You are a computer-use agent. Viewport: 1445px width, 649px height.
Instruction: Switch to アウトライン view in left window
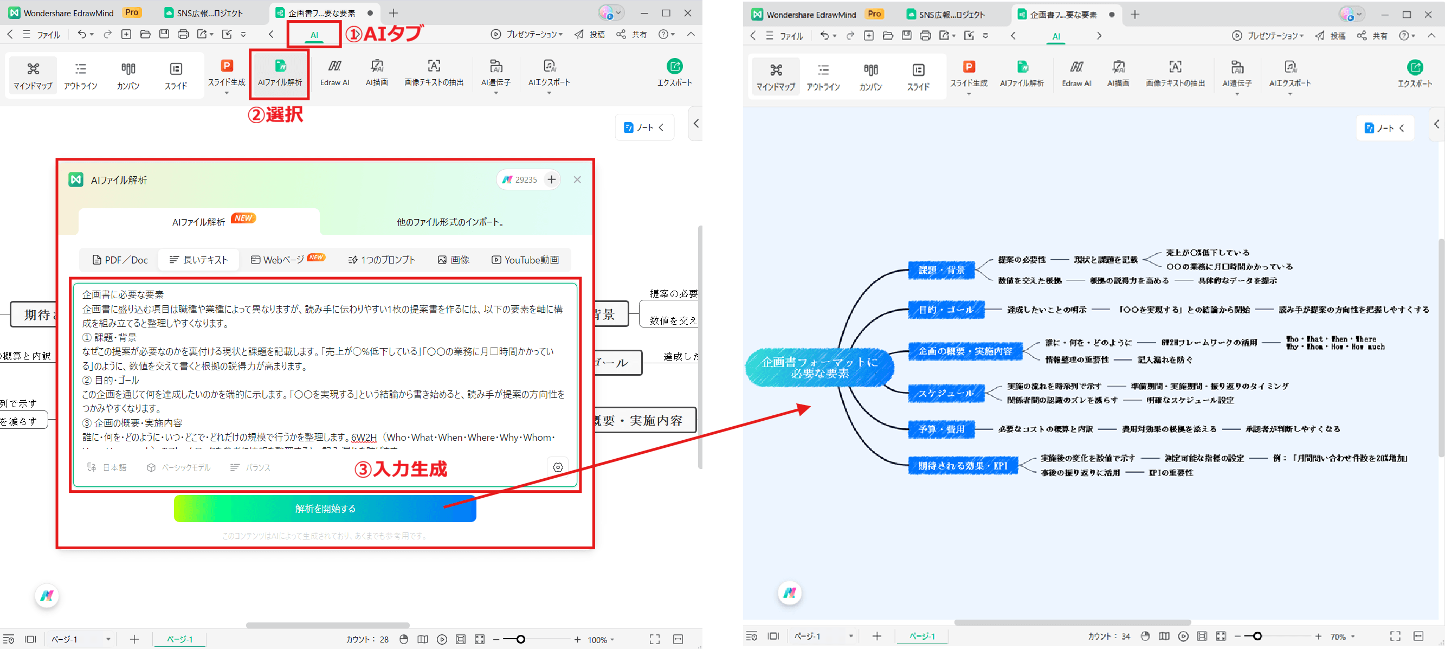81,75
